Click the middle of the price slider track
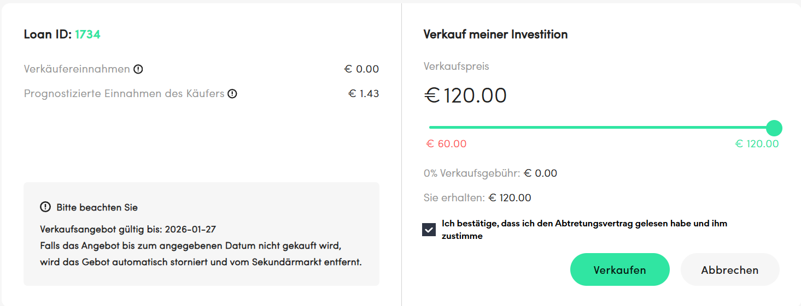This screenshot has height=306, width=801. 601,128
